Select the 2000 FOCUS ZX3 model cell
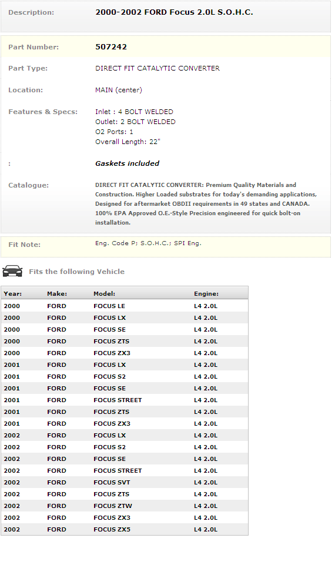Screen dimensions: 335x565 click(x=112, y=353)
